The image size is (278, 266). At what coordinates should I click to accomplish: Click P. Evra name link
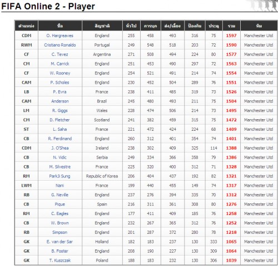click(x=59, y=92)
